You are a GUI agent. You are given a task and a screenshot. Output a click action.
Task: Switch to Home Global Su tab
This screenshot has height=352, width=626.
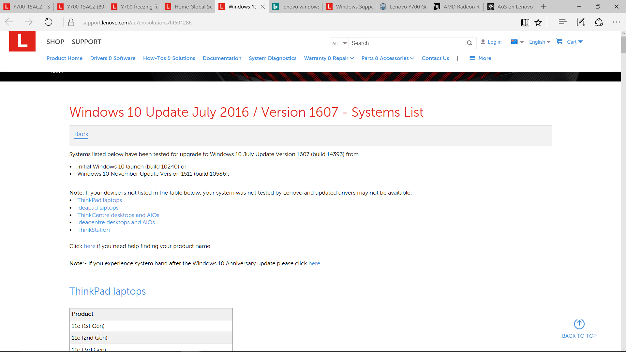pyautogui.click(x=188, y=7)
